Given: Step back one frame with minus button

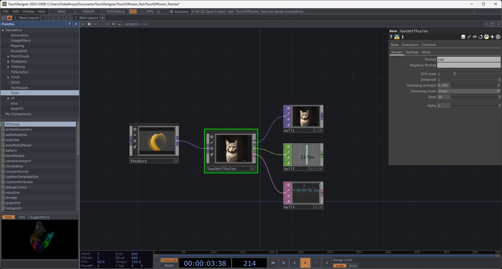Looking at the screenshot, I should tap(316, 263).
